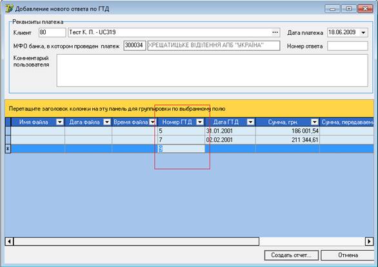Screen dimensions: 378x267
Task: Open filter dropdown on Дата файла column
Action: point(107,122)
